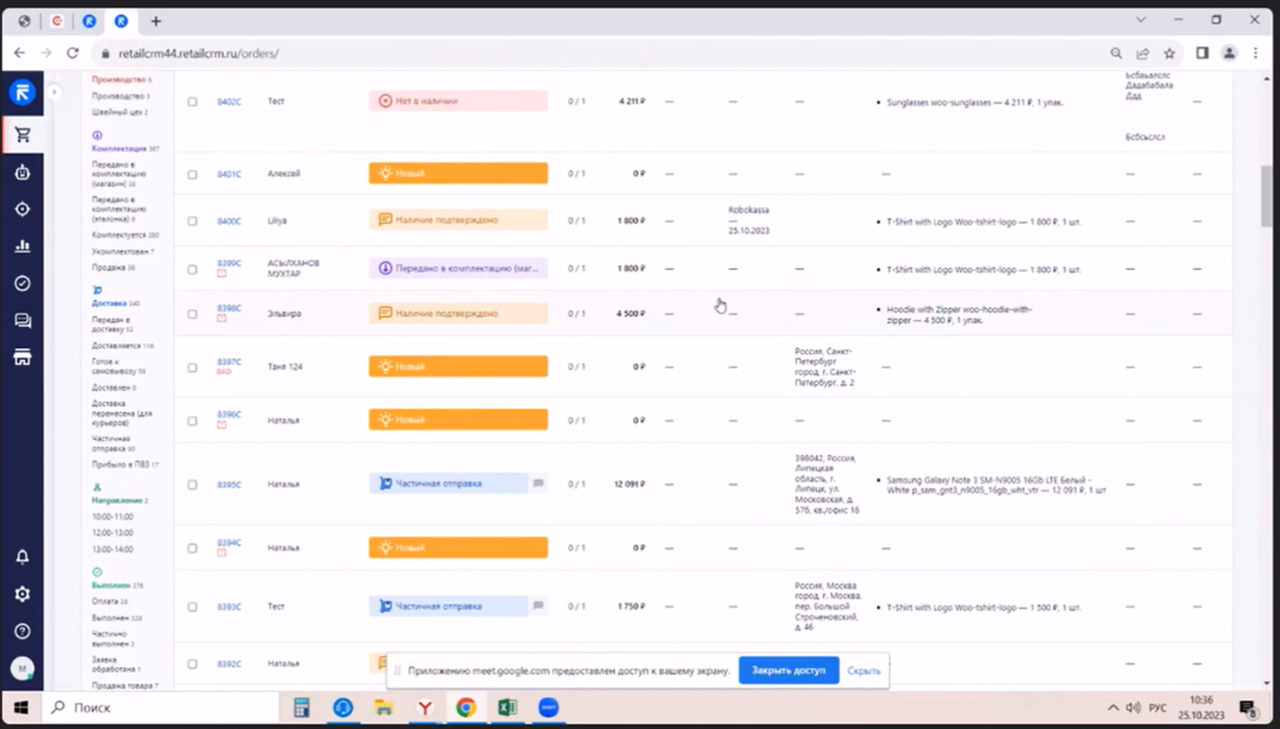The width and height of the screenshot is (1280, 729).
Task: Check the box next to order 8395C
Action: (x=192, y=484)
